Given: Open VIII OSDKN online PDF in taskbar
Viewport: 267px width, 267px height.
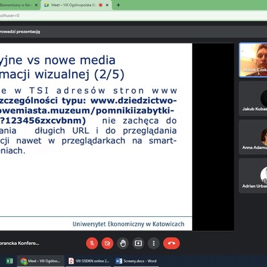Looking at the screenshot, I should (x=89, y=261).
